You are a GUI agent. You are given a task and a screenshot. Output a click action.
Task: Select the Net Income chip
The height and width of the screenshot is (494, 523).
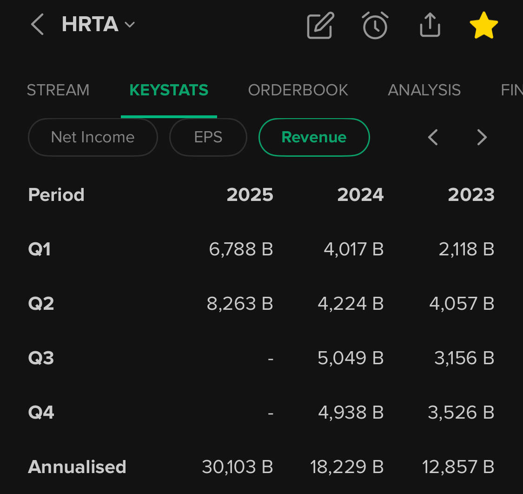pos(93,137)
